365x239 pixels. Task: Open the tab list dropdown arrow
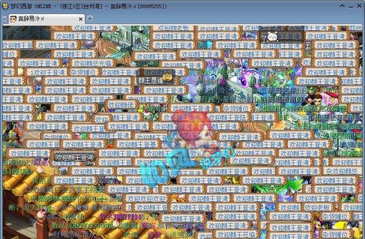coord(4,19)
